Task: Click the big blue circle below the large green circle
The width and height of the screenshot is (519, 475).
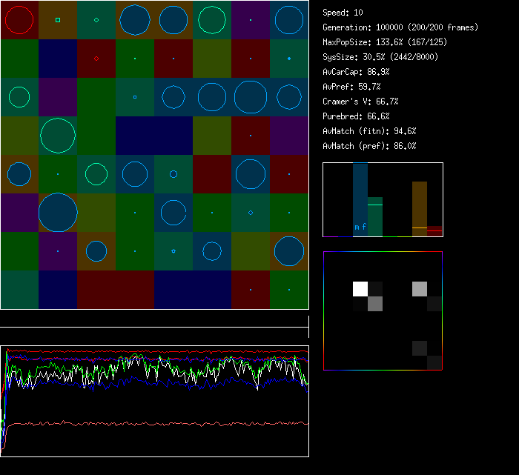Action: [58, 213]
